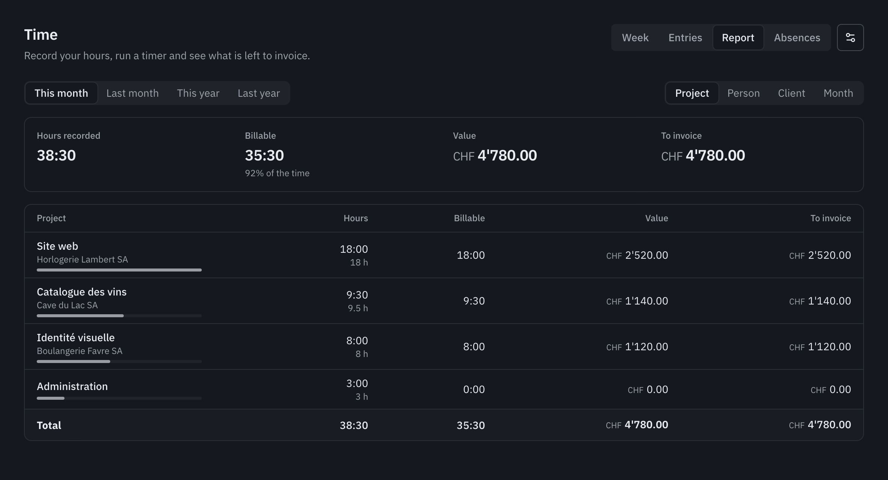The image size is (888, 480).
Task: Click the Catalogue des vins hours 9:30
Action: [357, 295]
